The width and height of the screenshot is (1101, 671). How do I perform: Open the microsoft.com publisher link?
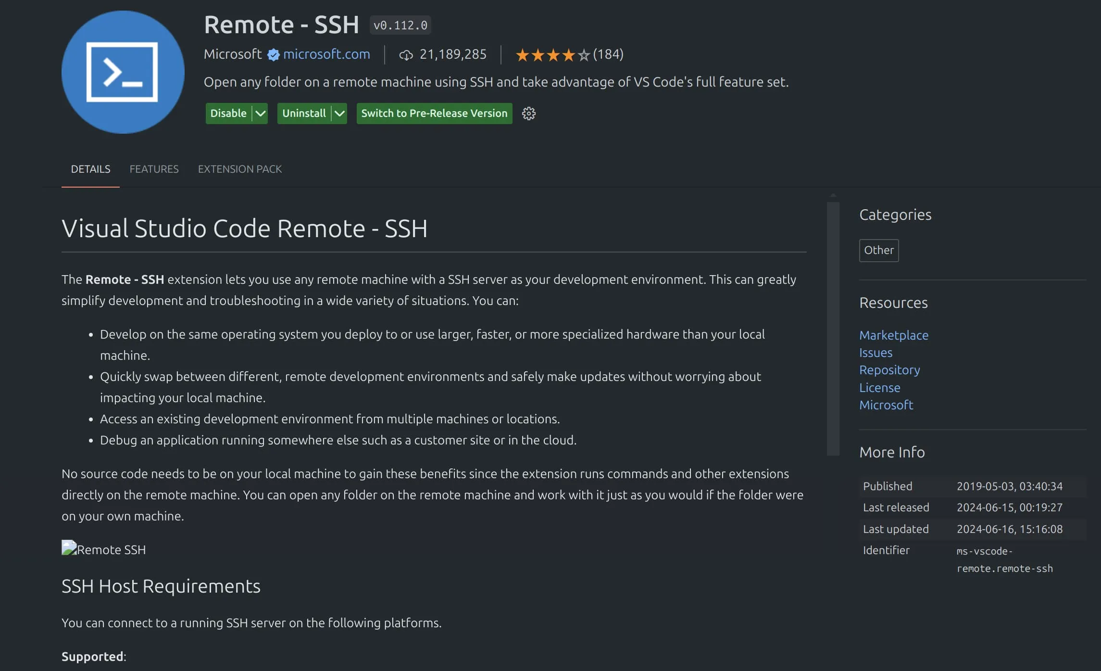tap(326, 54)
